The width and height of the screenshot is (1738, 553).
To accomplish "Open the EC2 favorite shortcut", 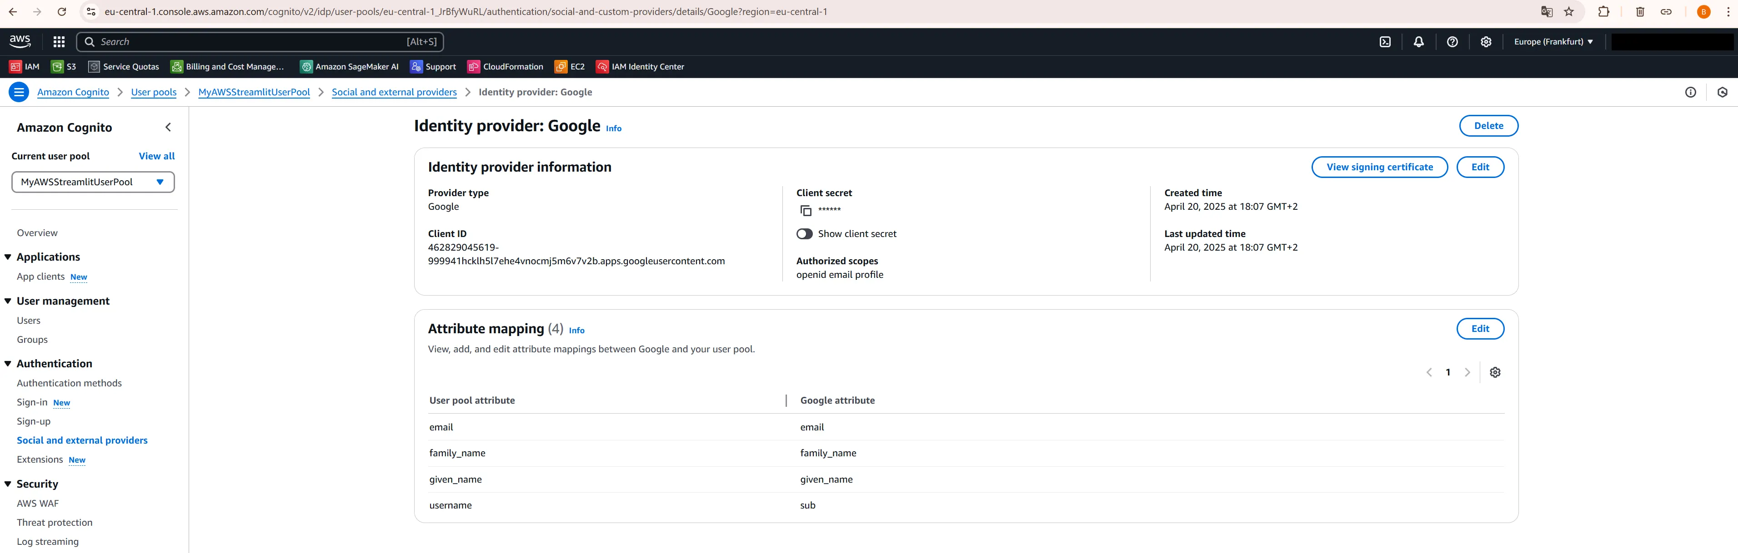I will coord(570,66).
